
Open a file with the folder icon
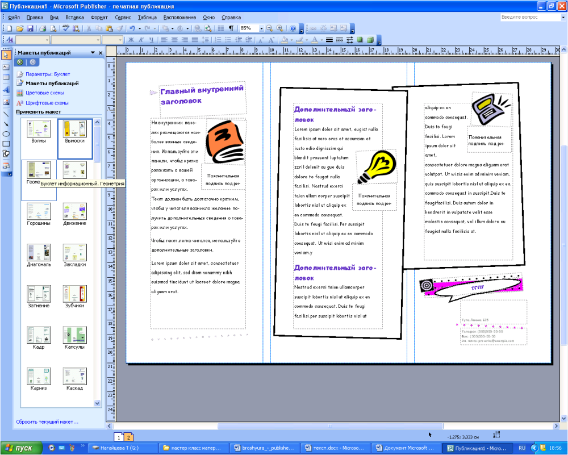pyautogui.click(x=19, y=28)
